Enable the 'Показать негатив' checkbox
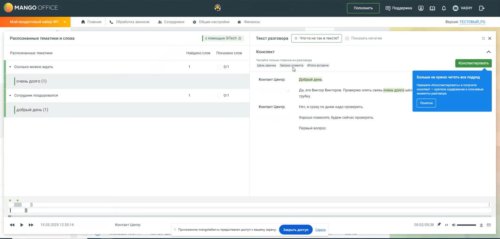500x239 pixels. point(347,38)
